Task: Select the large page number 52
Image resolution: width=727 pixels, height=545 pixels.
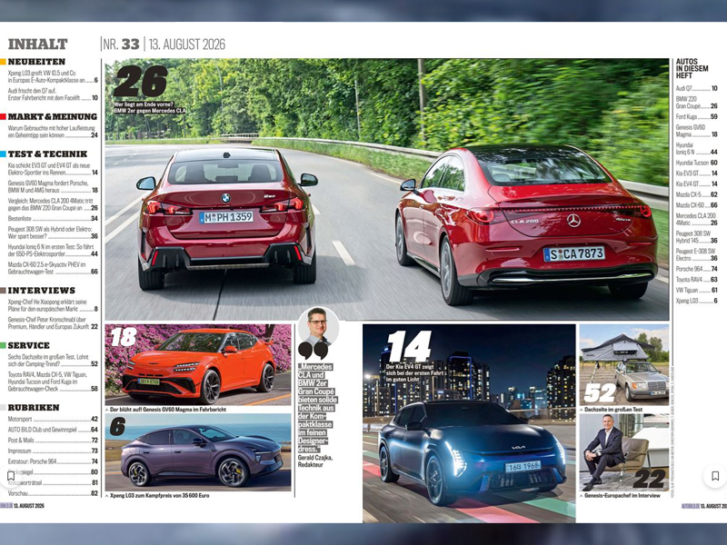Action: [x=600, y=393]
